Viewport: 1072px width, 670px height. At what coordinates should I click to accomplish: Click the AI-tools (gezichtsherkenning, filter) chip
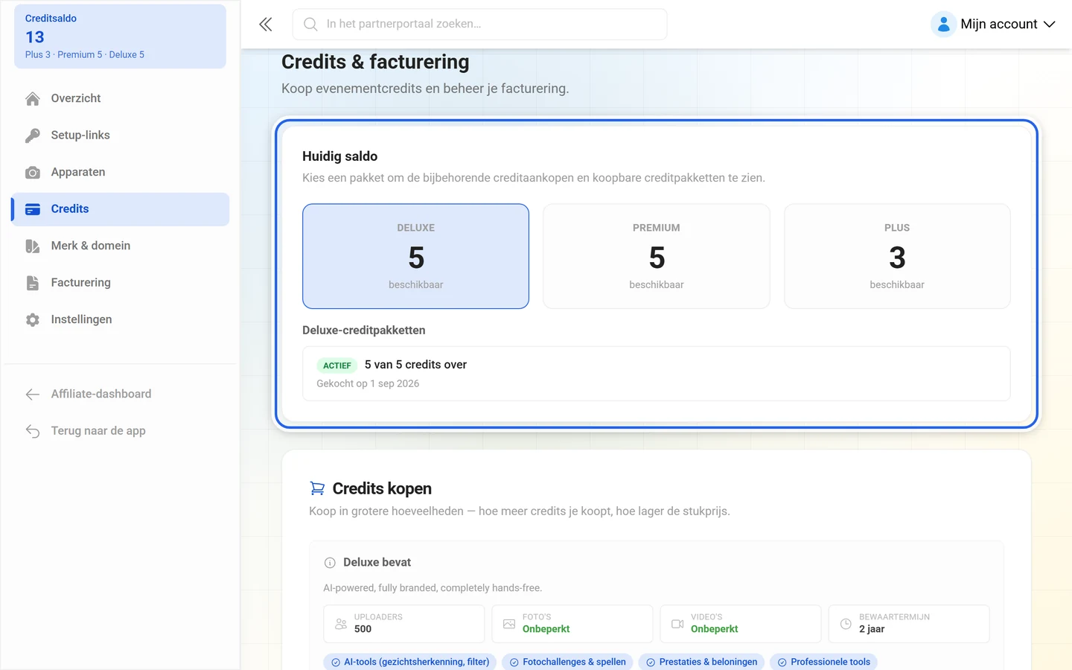(x=409, y=662)
